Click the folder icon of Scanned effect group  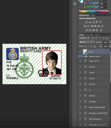[x=86, y=56]
